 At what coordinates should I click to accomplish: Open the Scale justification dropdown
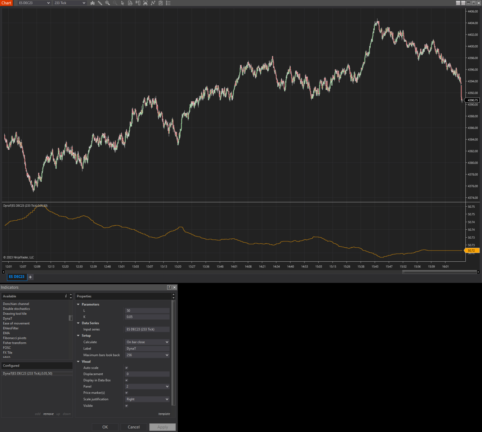(147, 399)
